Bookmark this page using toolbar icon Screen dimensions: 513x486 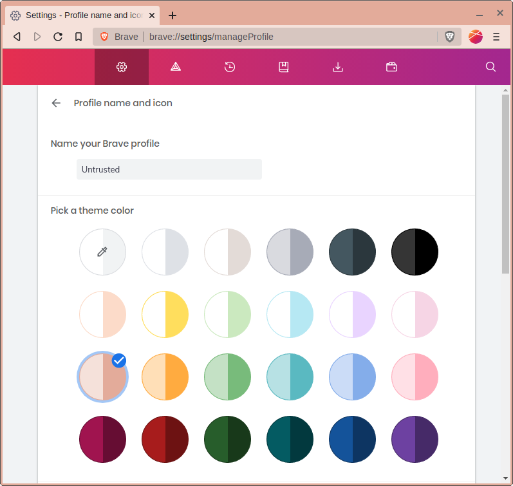pyautogui.click(x=79, y=37)
